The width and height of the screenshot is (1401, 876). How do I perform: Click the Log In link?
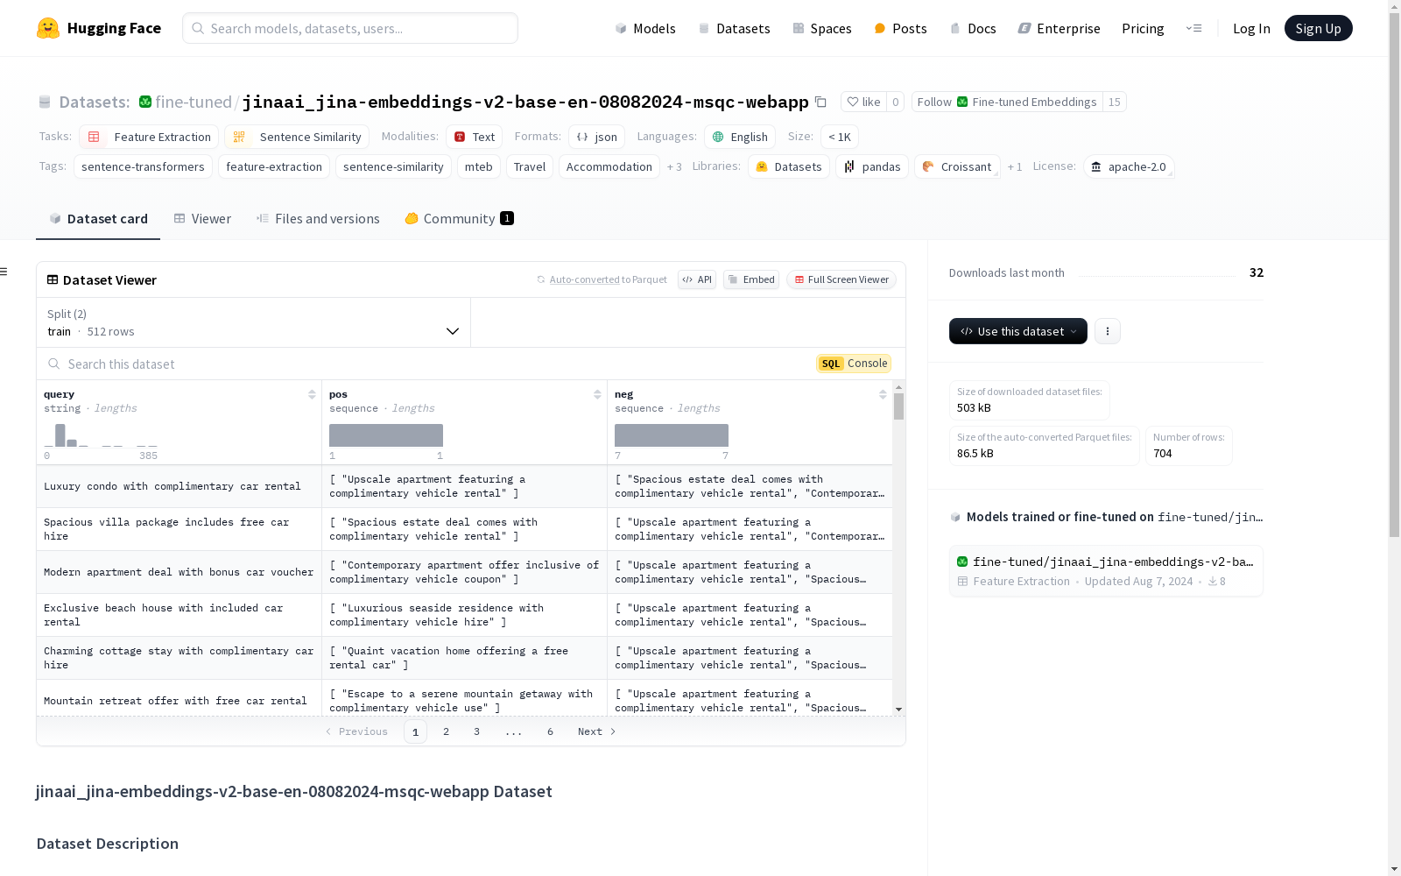[x=1251, y=28]
